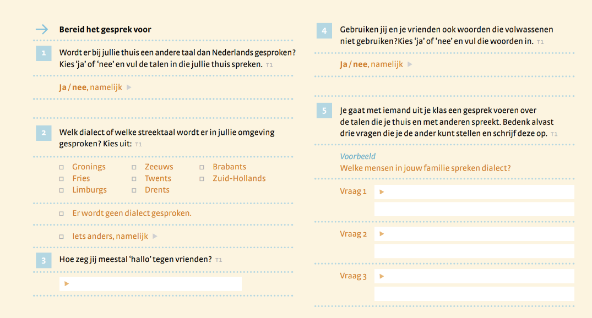This screenshot has width=592, height=318.
Task: Click the Vraag 1 first answer line
Action: click(x=474, y=192)
